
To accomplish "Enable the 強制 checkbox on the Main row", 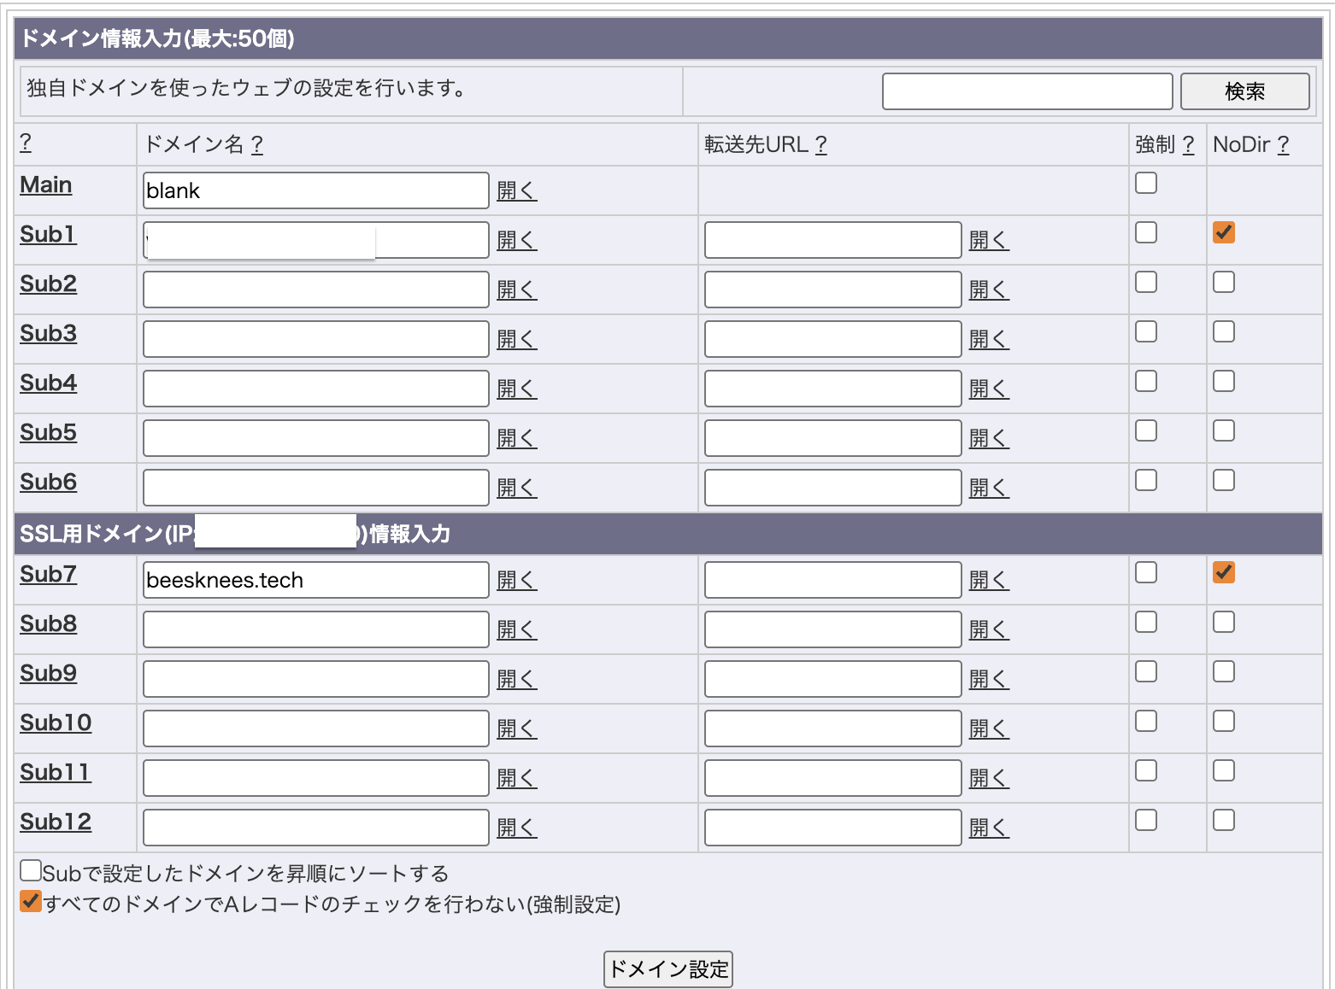I will (1145, 182).
